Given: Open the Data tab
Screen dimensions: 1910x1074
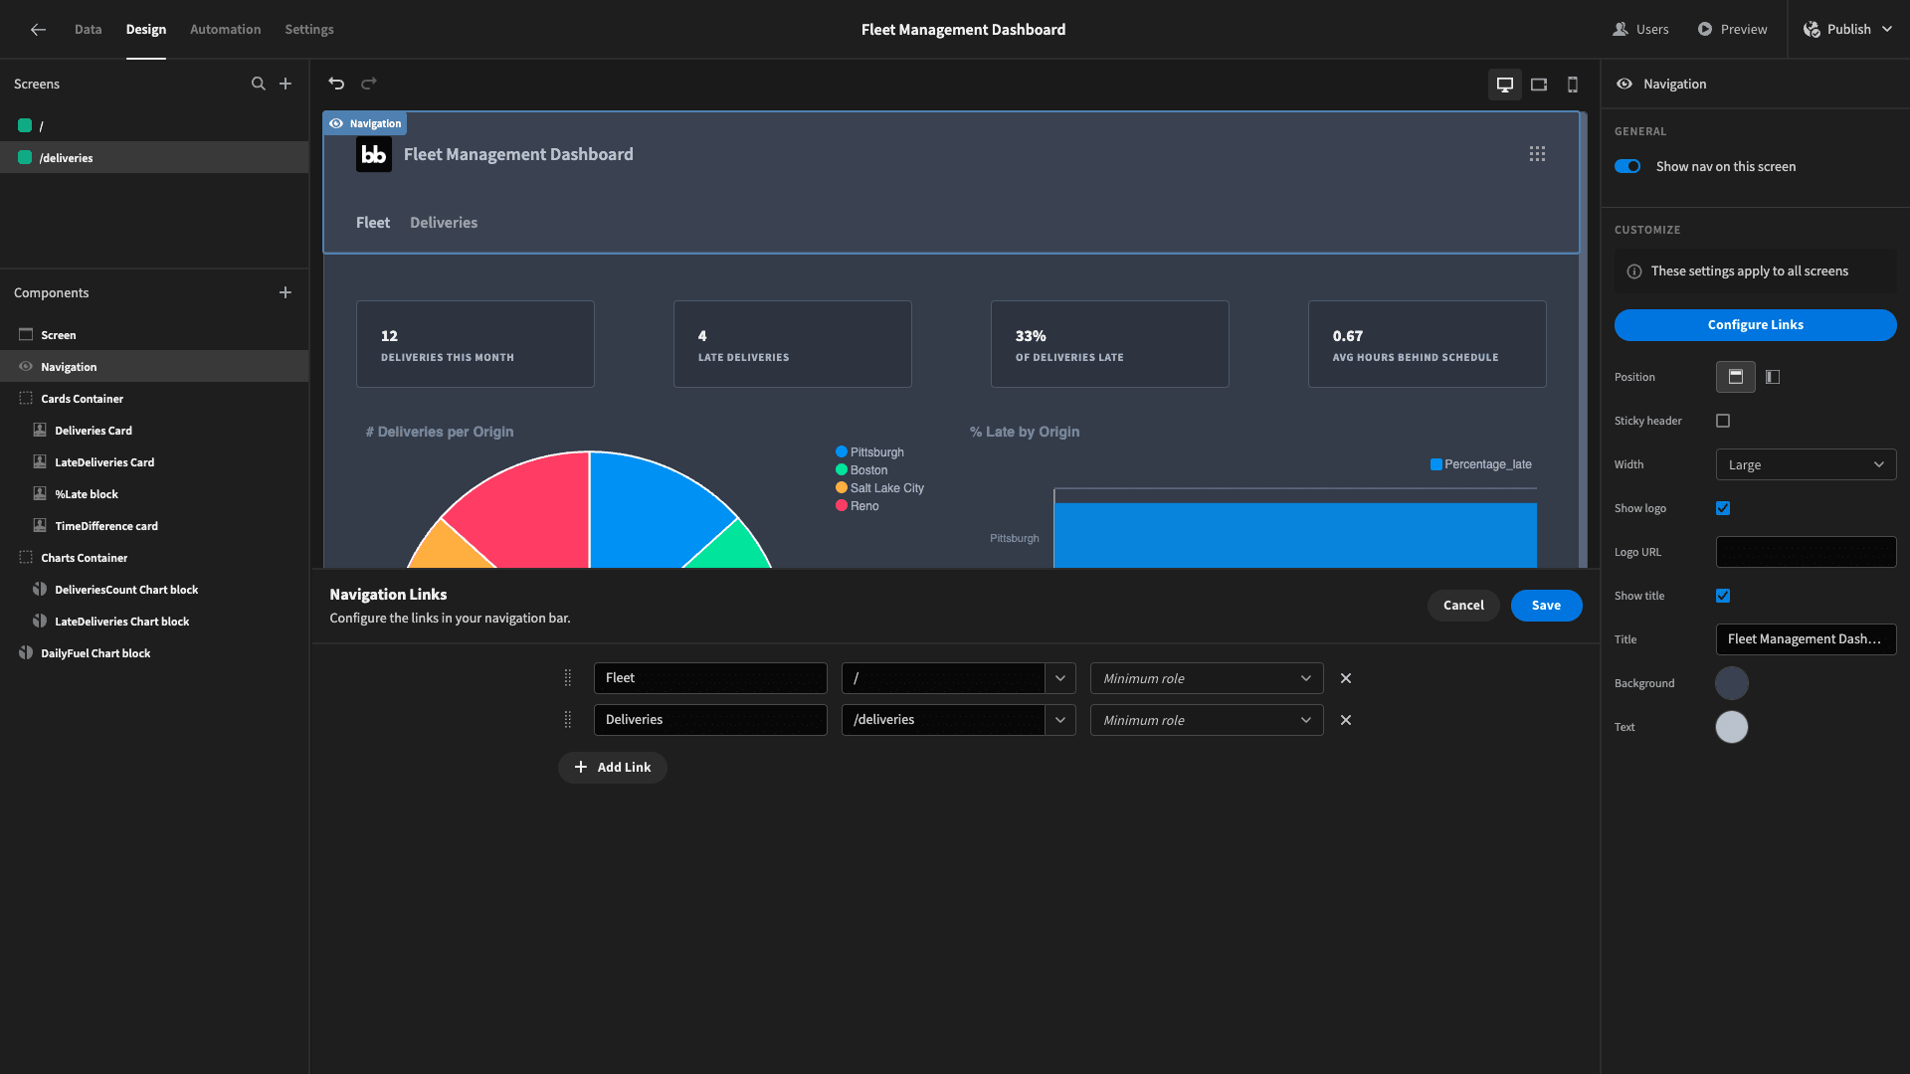Looking at the screenshot, I should click(x=89, y=30).
